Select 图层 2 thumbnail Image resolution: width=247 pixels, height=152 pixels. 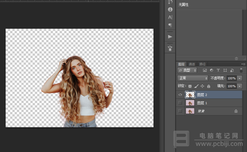tap(190, 95)
